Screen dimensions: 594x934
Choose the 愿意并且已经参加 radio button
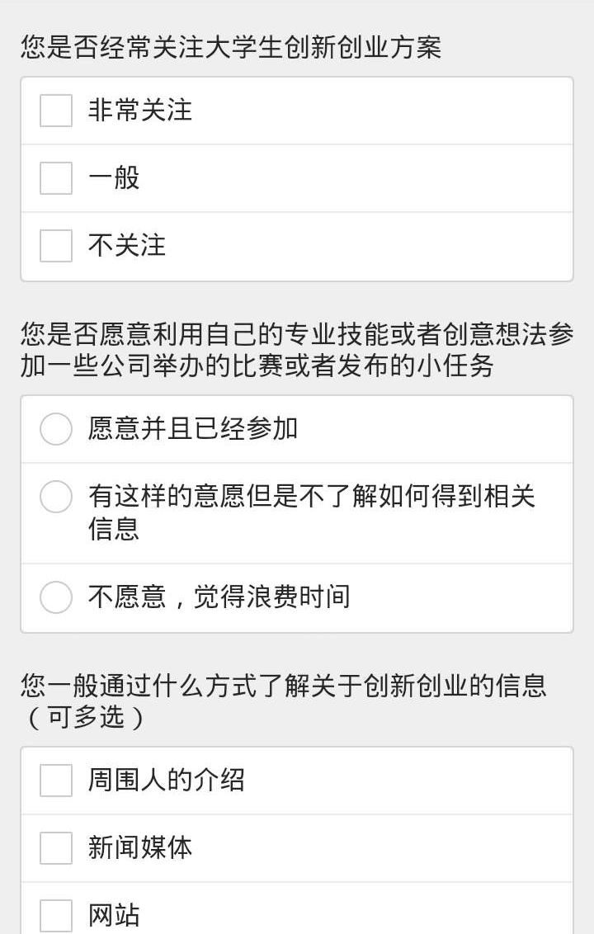click(56, 429)
